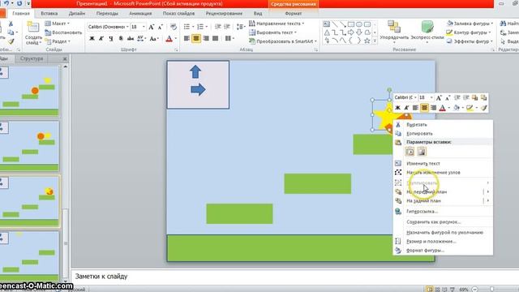Click mini toolbar shape fill bucket
Viewport: 519px width, 292px height.
pyautogui.click(x=457, y=108)
